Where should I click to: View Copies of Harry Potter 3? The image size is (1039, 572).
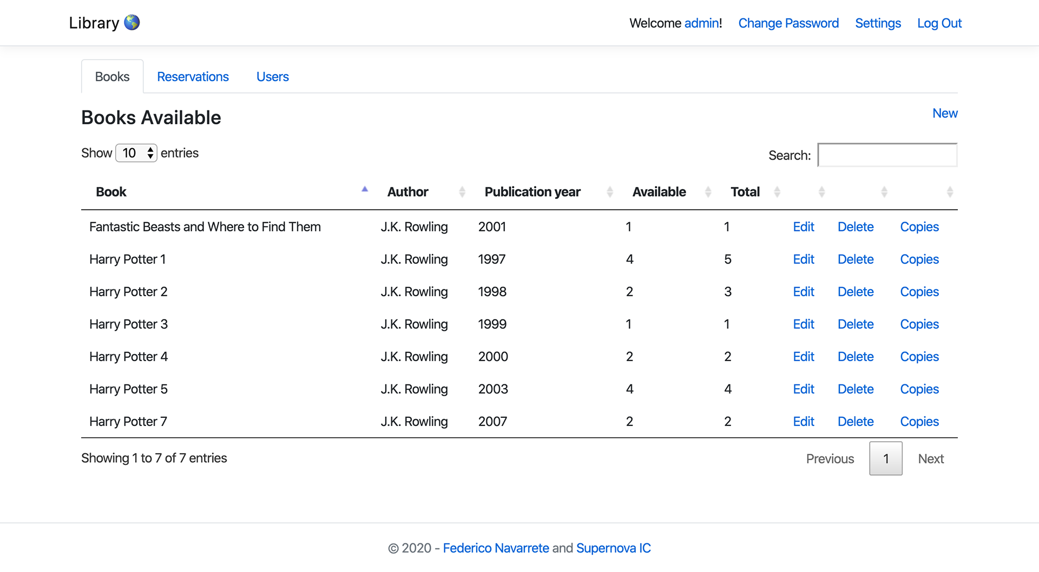pyautogui.click(x=919, y=324)
